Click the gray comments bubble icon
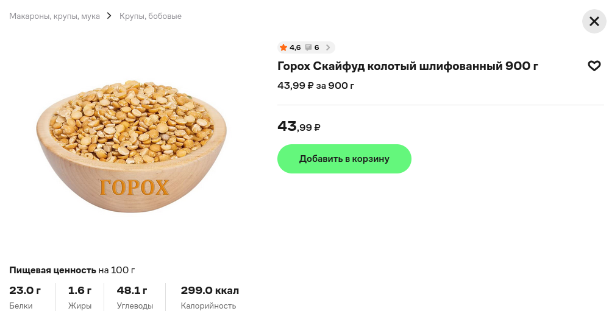This screenshot has width=609, height=325. (308, 47)
